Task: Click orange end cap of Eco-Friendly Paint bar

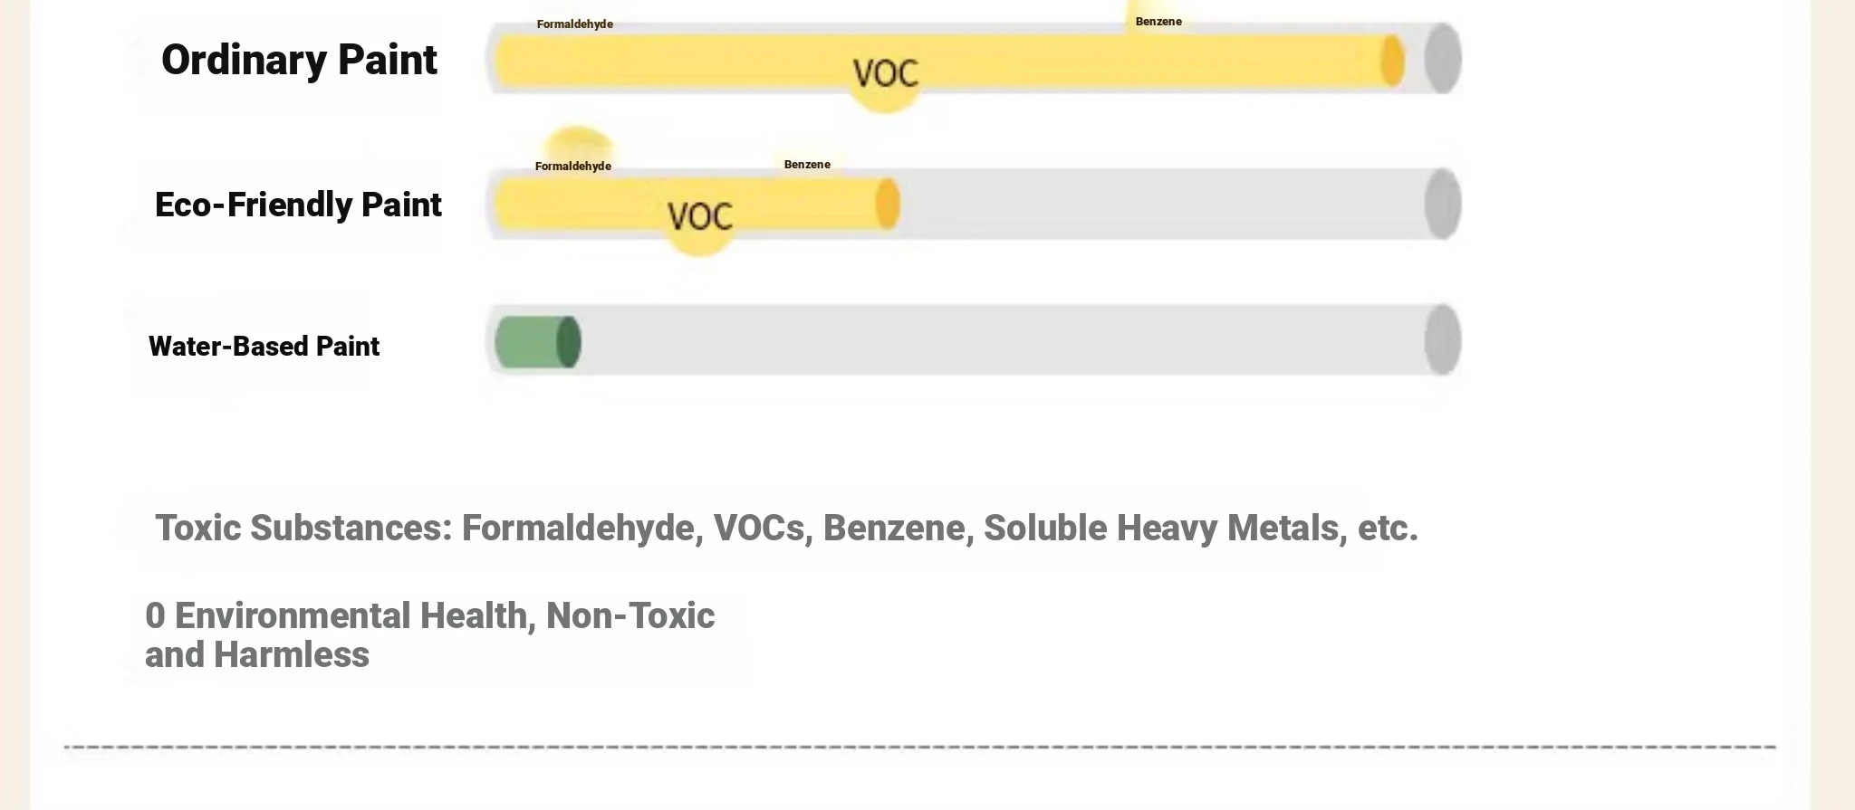Action: [888, 205]
